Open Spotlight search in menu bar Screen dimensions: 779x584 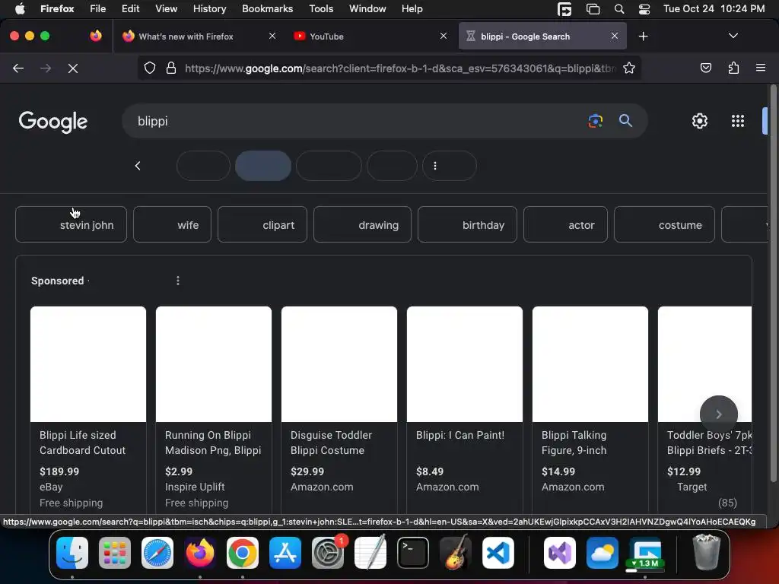point(619,9)
